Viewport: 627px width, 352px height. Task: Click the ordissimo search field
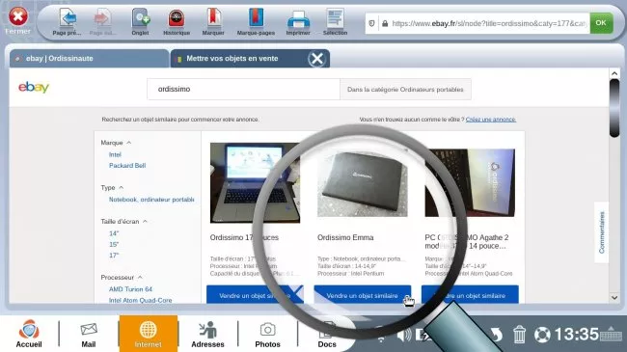coord(243,89)
